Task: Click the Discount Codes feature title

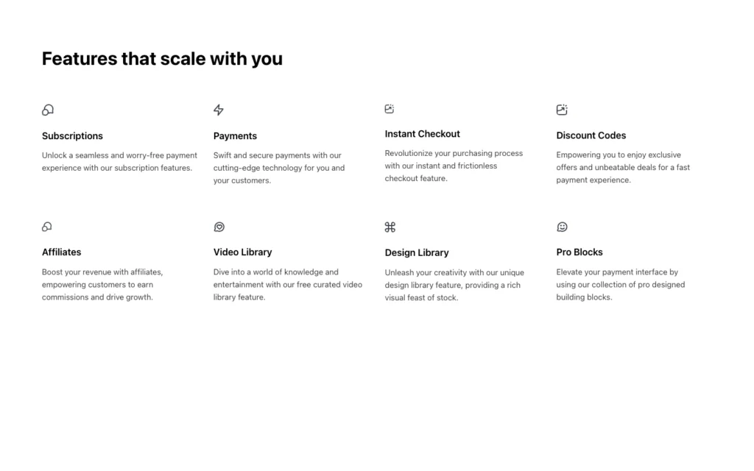Action: (591, 135)
